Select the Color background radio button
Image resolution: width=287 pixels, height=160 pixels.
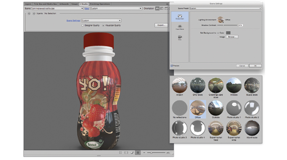pyautogui.click(x=218, y=33)
